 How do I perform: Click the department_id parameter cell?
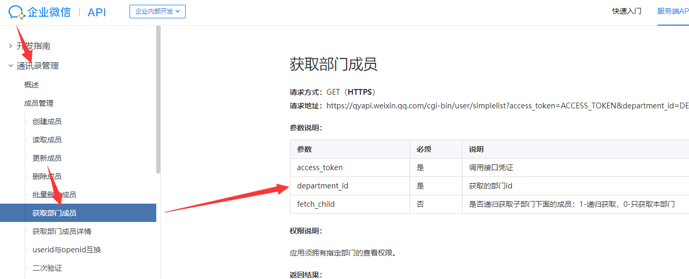[x=322, y=186]
